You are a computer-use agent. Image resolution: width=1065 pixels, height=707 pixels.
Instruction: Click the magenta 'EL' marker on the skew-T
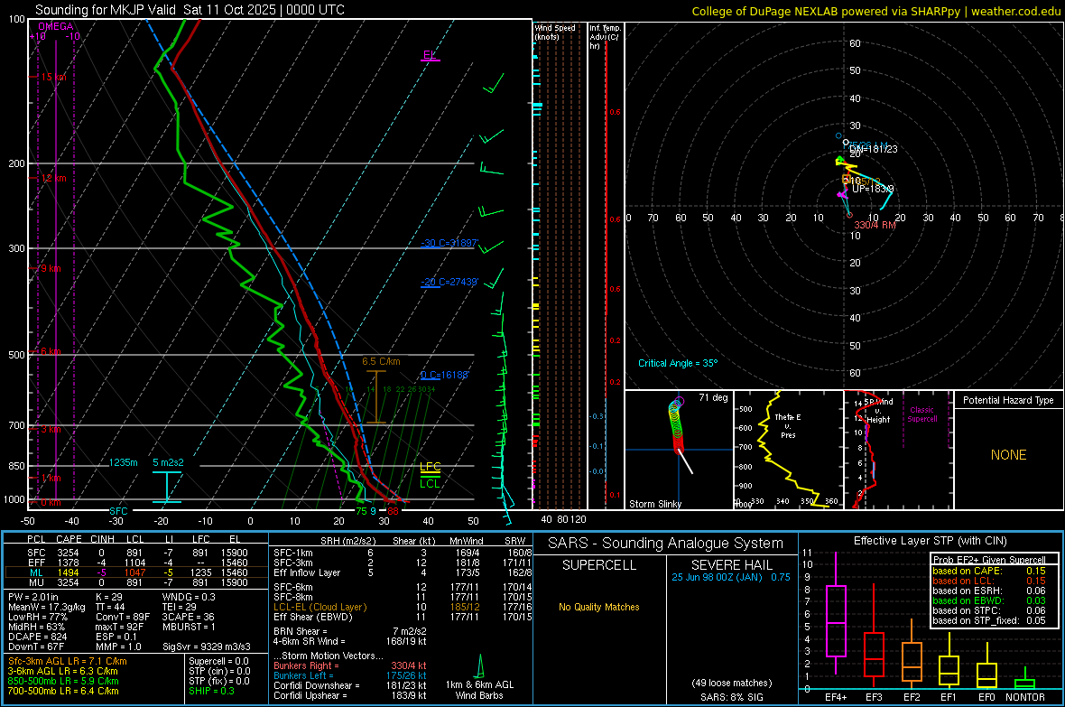click(x=430, y=55)
